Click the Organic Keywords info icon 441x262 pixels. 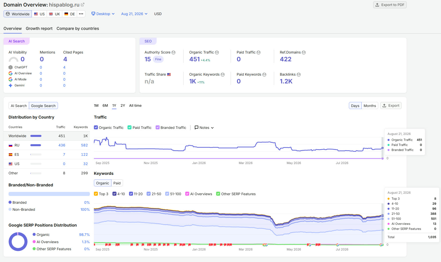(223, 75)
